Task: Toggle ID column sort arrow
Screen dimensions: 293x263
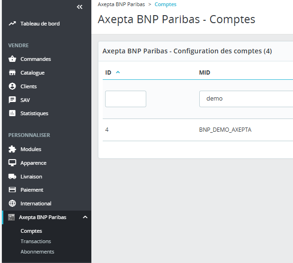Action: pyautogui.click(x=118, y=72)
